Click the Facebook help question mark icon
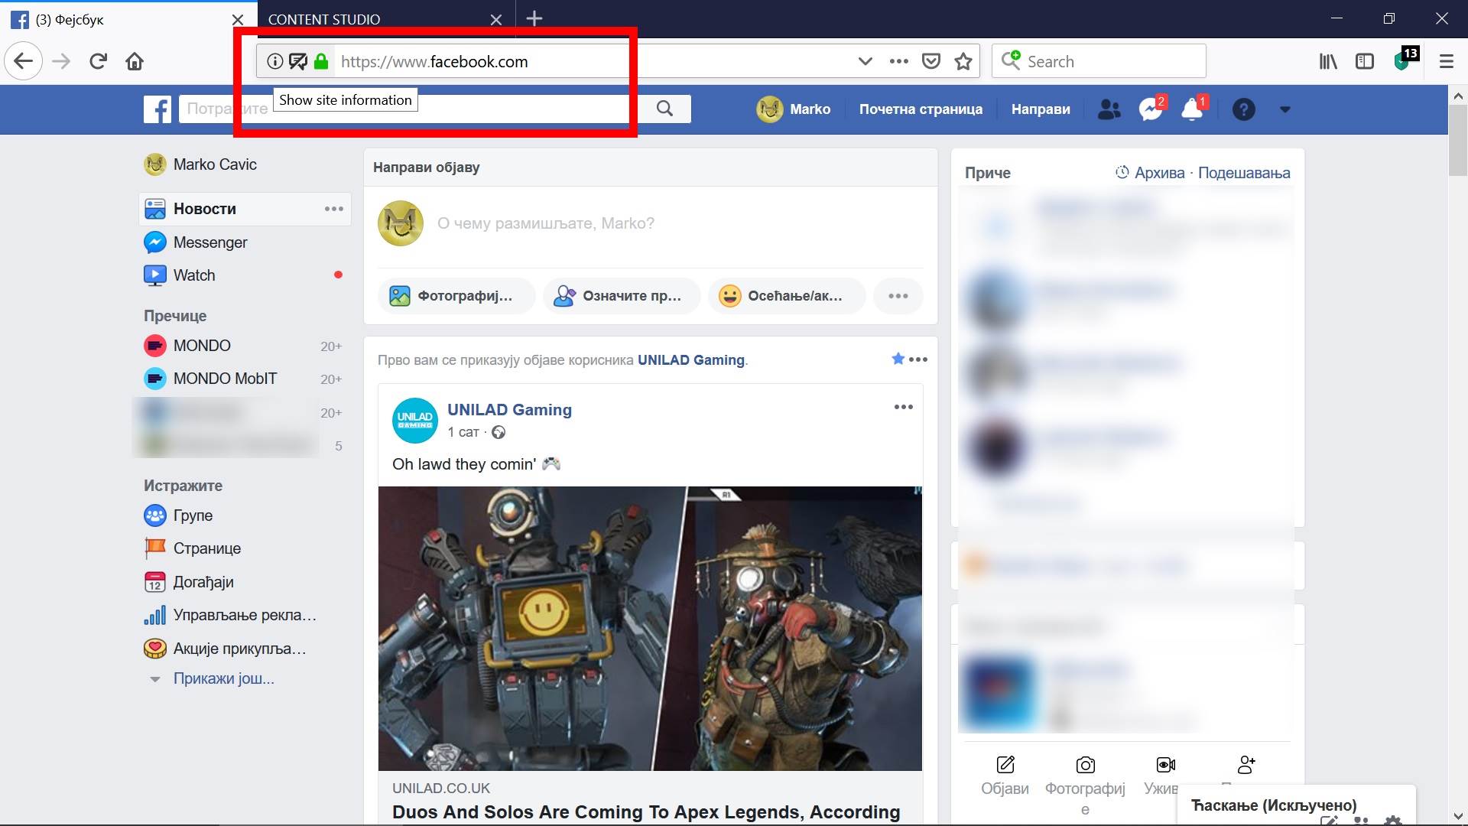 (x=1243, y=109)
